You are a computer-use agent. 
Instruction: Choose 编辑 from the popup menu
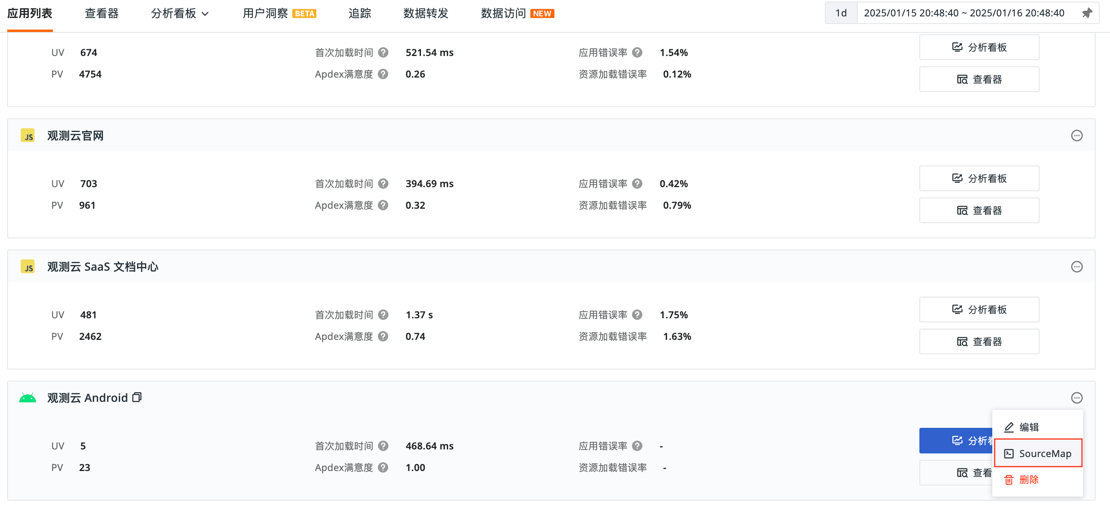(x=1028, y=427)
